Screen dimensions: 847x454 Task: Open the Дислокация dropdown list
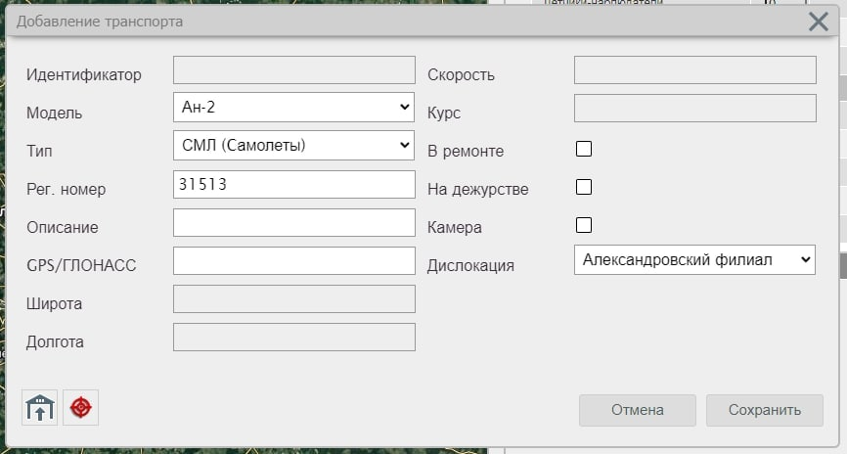click(694, 260)
